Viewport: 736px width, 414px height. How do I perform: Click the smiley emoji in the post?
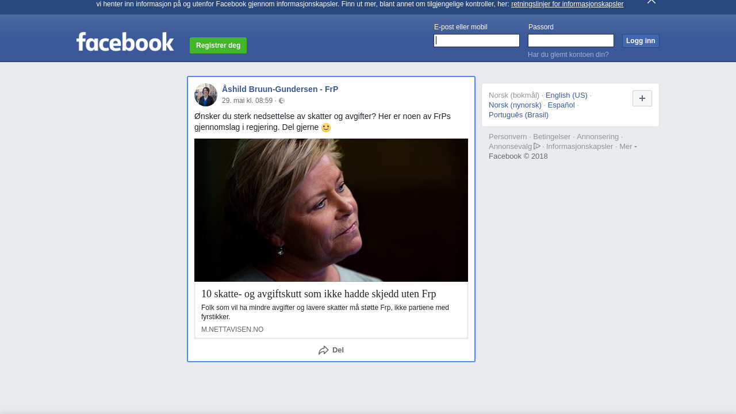pyautogui.click(x=326, y=128)
